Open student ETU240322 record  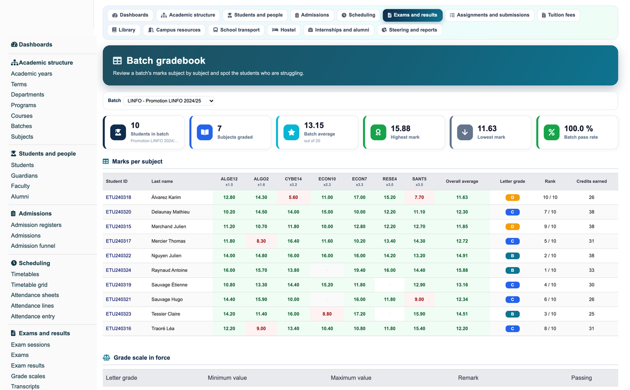(119, 256)
